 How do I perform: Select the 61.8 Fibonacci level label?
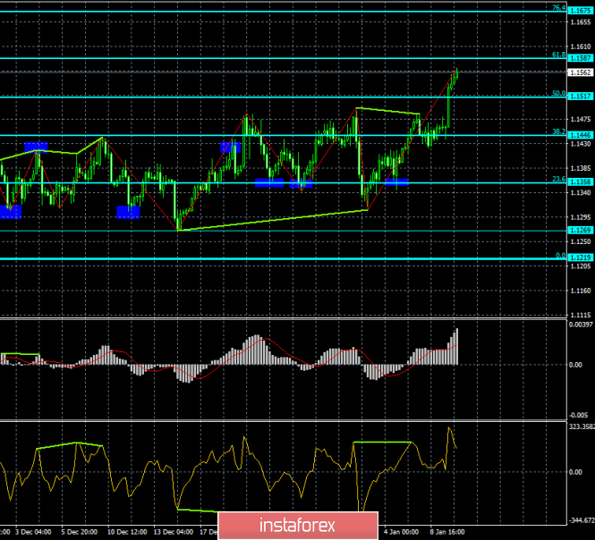[558, 53]
